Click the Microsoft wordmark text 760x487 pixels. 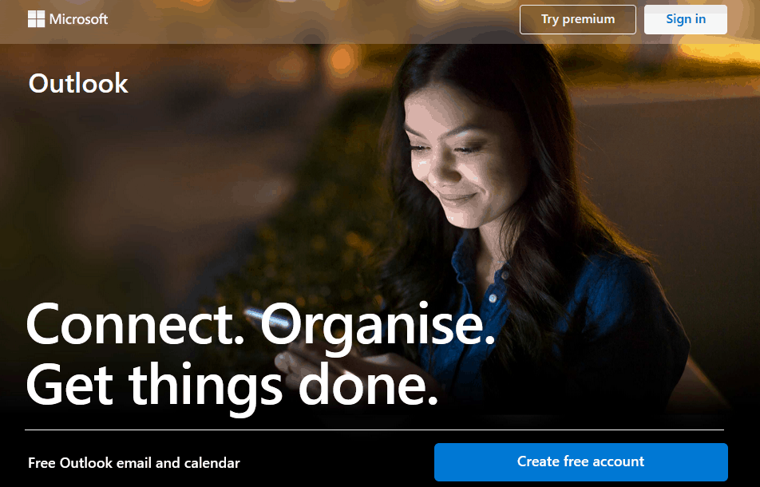point(78,19)
